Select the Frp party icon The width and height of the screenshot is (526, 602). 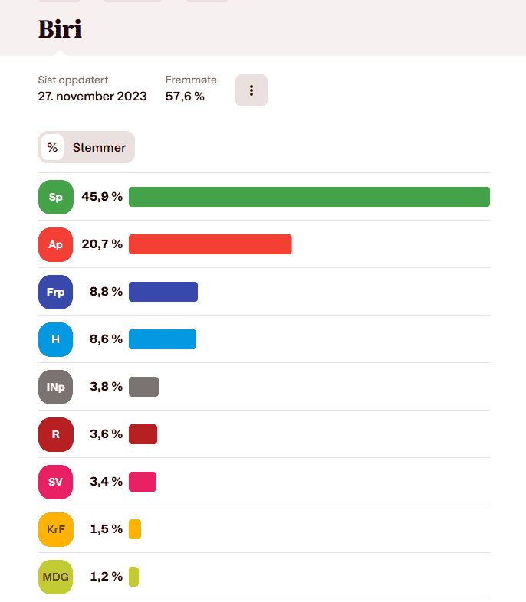tap(56, 292)
